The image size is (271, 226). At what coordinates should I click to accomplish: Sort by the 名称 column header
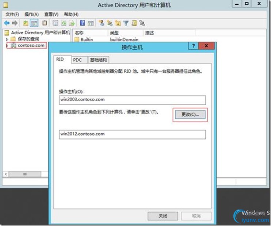(90, 33)
